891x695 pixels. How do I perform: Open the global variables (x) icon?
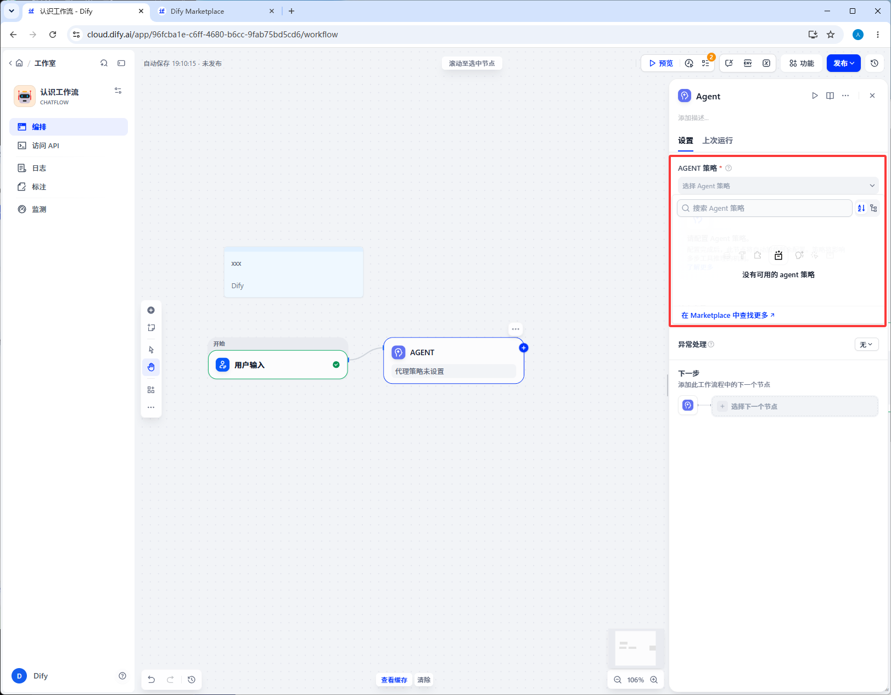[x=766, y=63]
